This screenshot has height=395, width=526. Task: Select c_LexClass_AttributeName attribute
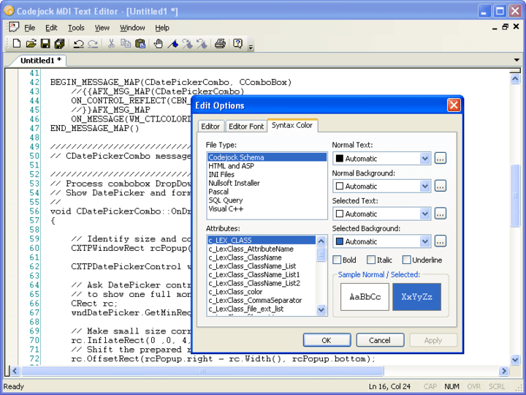(x=262, y=249)
